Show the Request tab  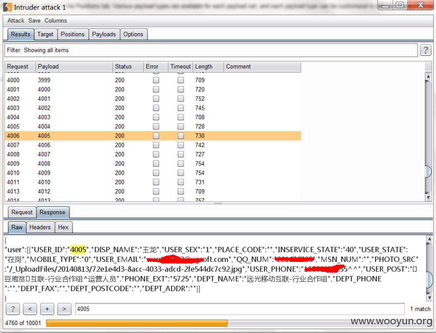(x=22, y=212)
